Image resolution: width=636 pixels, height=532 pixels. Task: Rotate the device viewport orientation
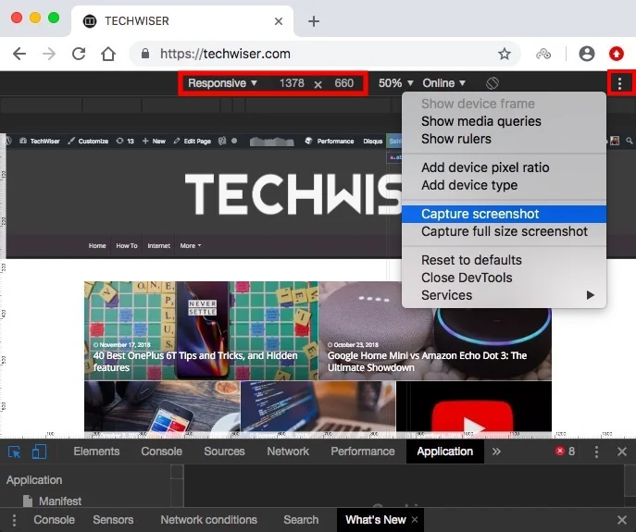pos(492,83)
